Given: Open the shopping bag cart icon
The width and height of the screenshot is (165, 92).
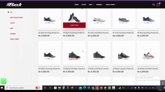Looking at the screenshot, I should pyautogui.click(x=158, y=5).
